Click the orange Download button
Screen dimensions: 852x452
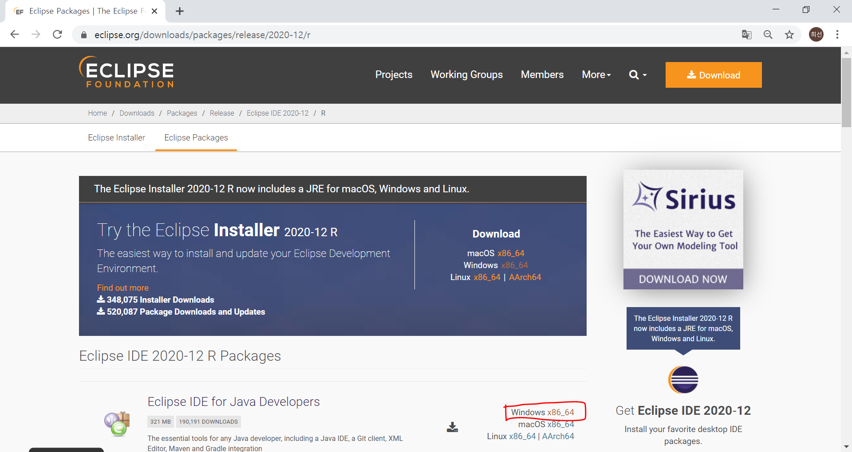coord(714,75)
